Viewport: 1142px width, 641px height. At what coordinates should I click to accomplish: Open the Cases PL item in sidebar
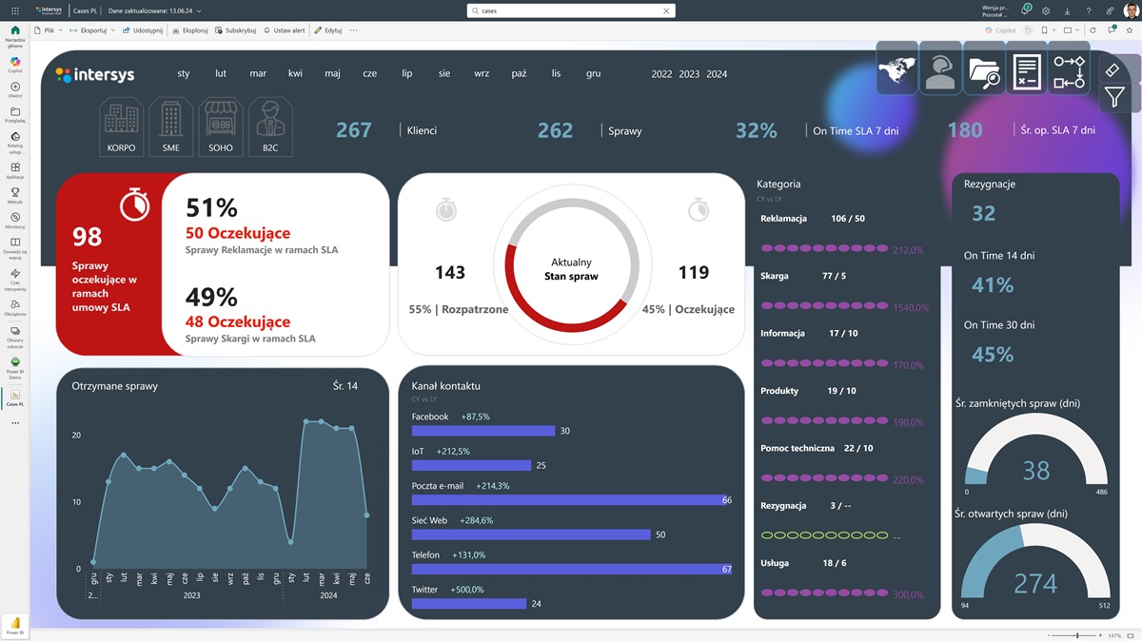(x=15, y=398)
